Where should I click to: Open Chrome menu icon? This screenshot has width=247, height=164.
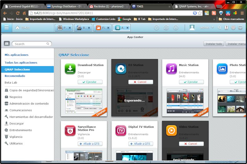pyautogui.click(x=242, y=13)
